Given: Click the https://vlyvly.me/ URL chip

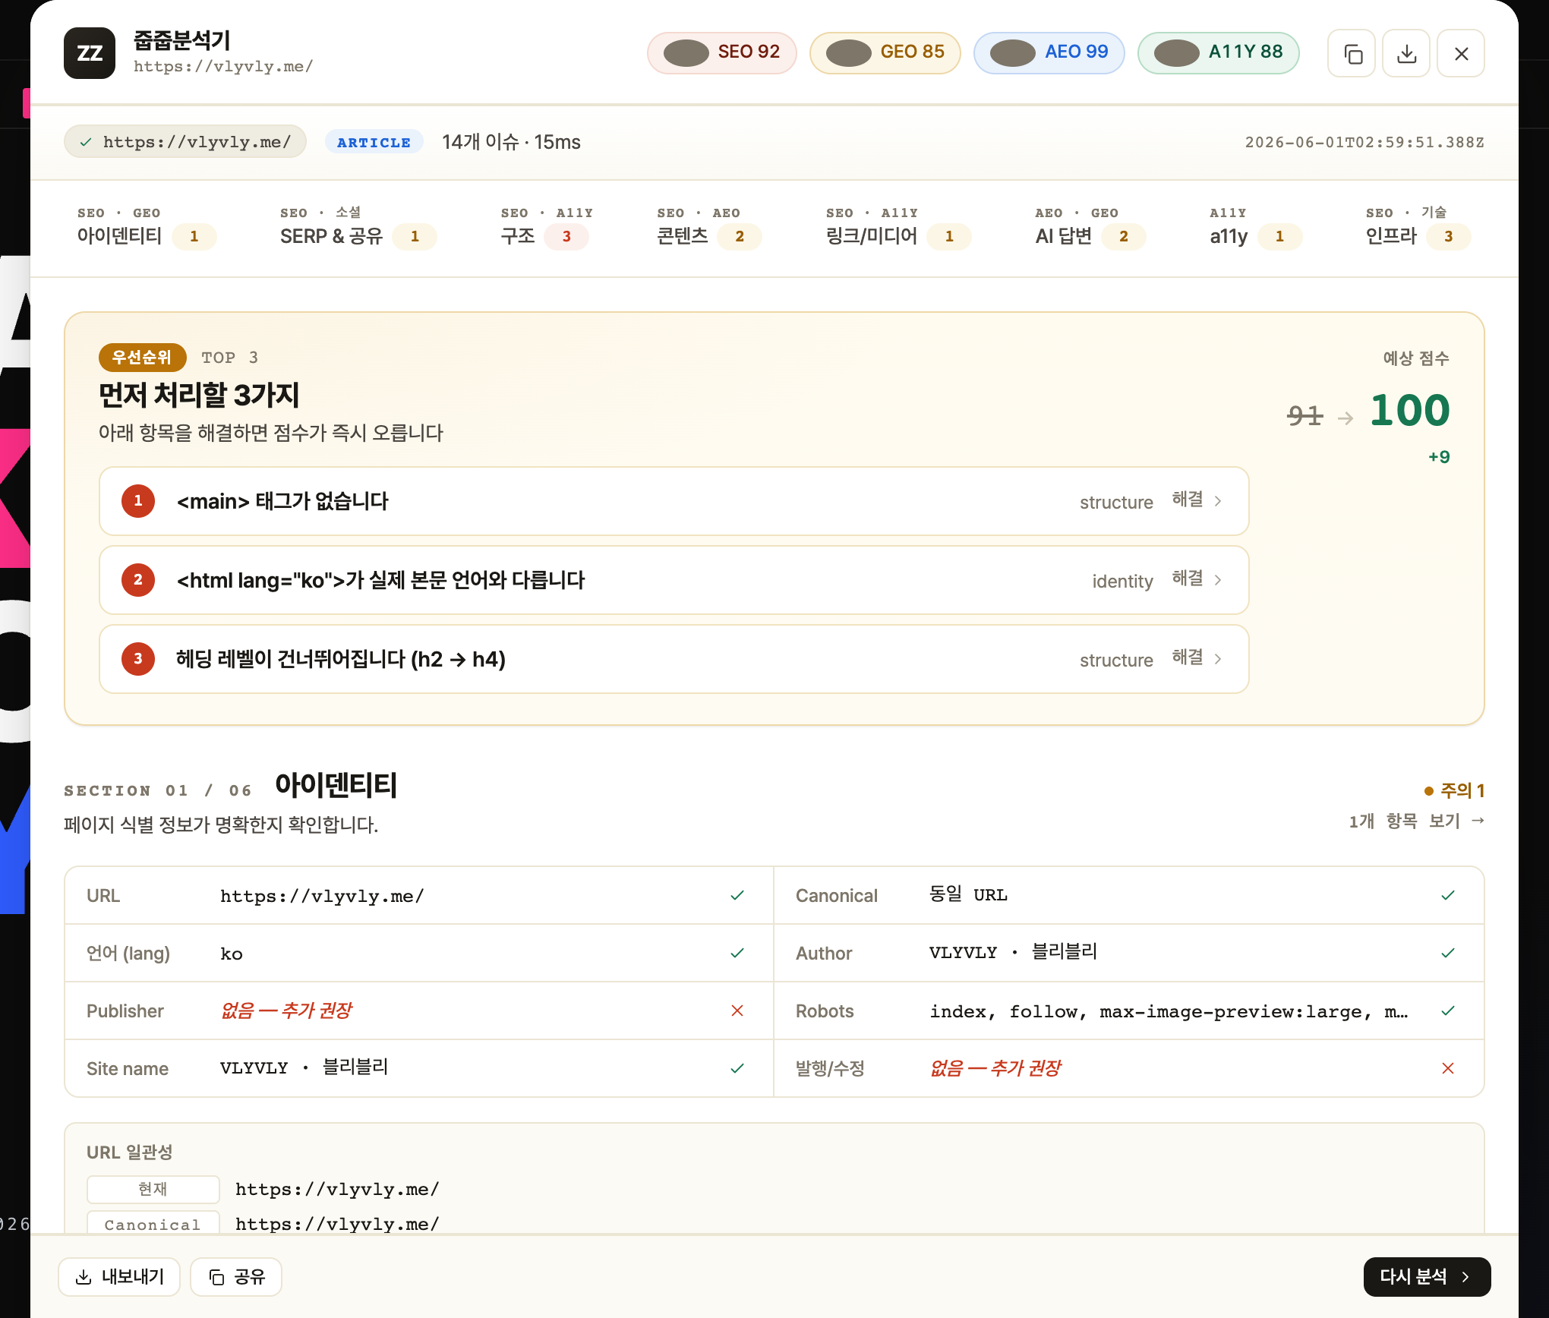Looking at the screenshot, I should point(185,142).
